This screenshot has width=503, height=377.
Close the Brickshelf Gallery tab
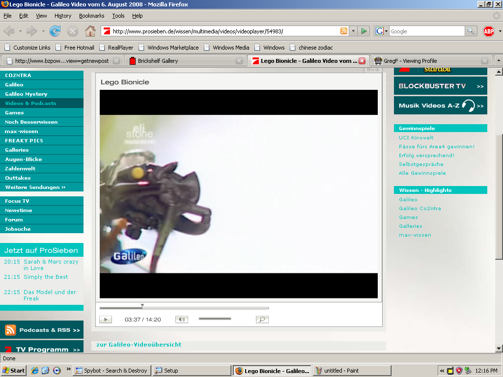[x=239, y=60]
